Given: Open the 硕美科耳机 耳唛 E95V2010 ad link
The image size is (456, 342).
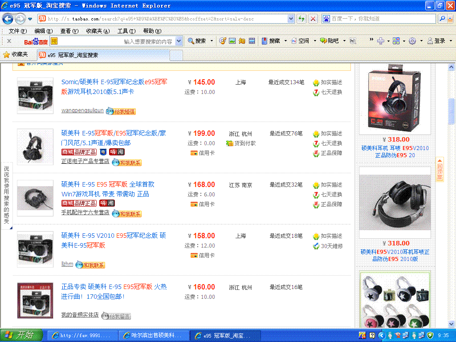Looking at the screenshot, I should click(x=395, y=151).
